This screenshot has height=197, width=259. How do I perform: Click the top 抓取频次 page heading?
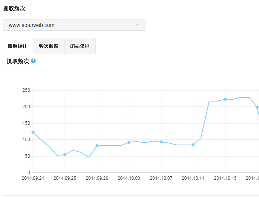tap(14, 8)
